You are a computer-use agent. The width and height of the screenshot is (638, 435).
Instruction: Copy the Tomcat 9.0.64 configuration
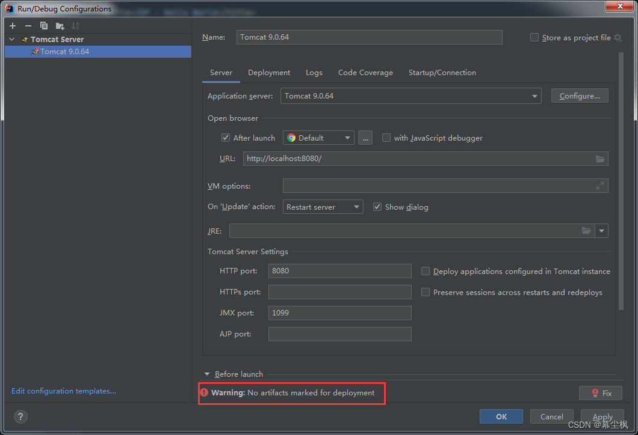[x=43, y=26]
